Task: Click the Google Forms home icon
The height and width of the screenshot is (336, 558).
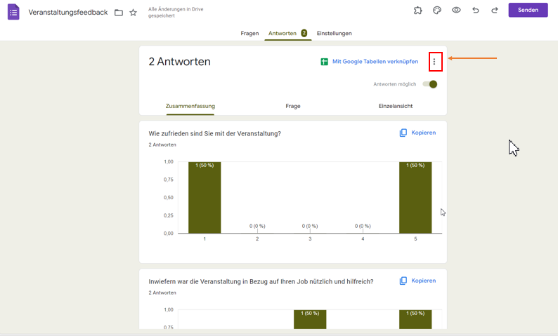Action: 13,12
